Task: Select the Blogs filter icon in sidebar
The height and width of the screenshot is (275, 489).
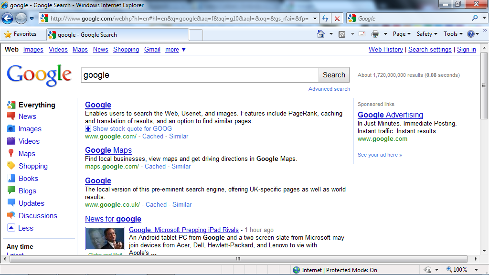Action: click(x=11, y=190)
